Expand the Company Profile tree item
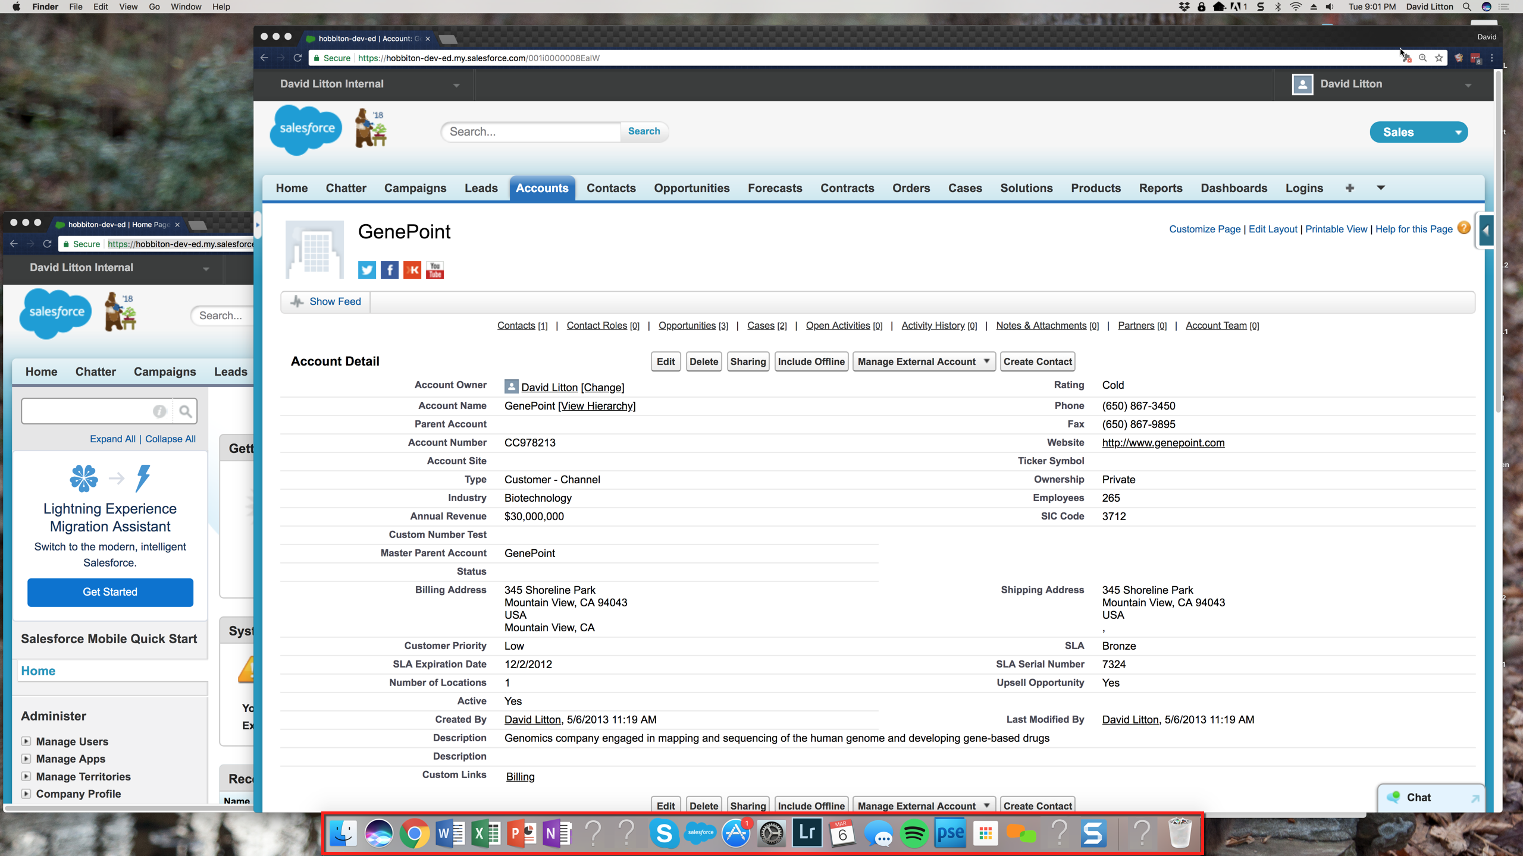The image size is (1523, 856). coord(26,794)
